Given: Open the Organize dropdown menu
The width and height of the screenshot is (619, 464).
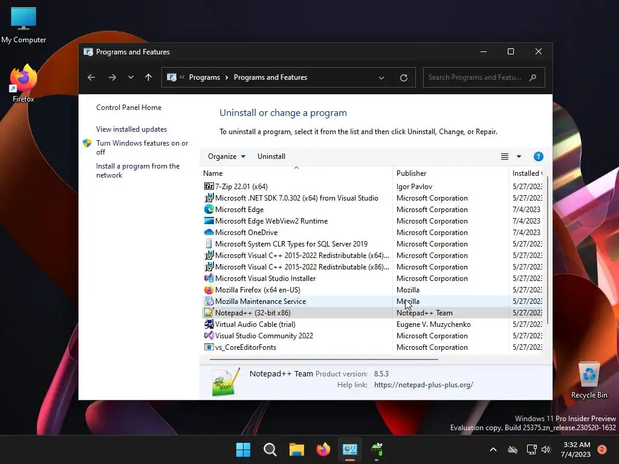Looking at the screenshot, I should coord(227,156).
